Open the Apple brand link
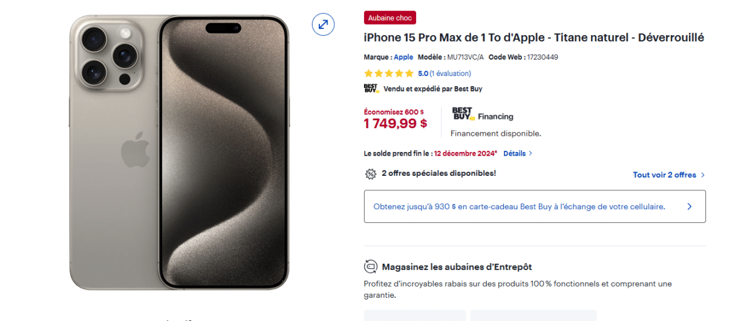Screen dimensions: 753x321 tap(403, 57)
